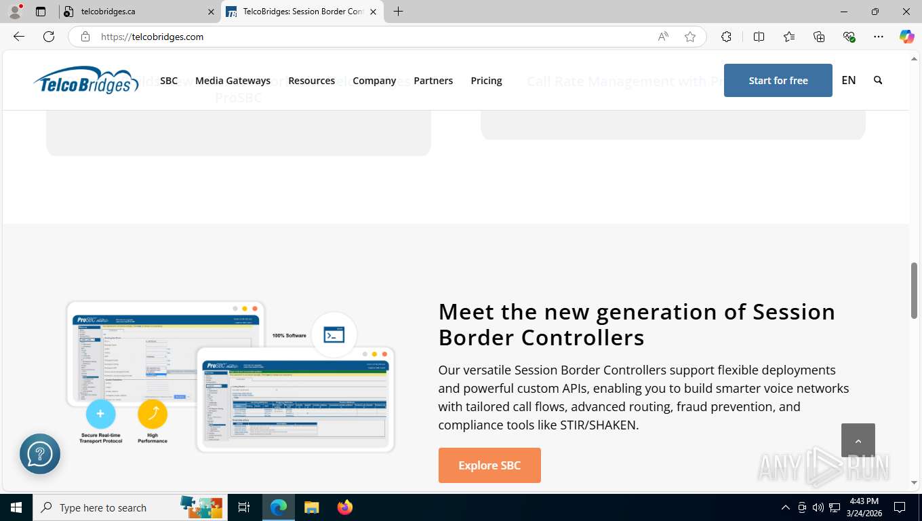922x521 pixels.
Task: Open the Copilot sidebar
Action: (907, 37)
